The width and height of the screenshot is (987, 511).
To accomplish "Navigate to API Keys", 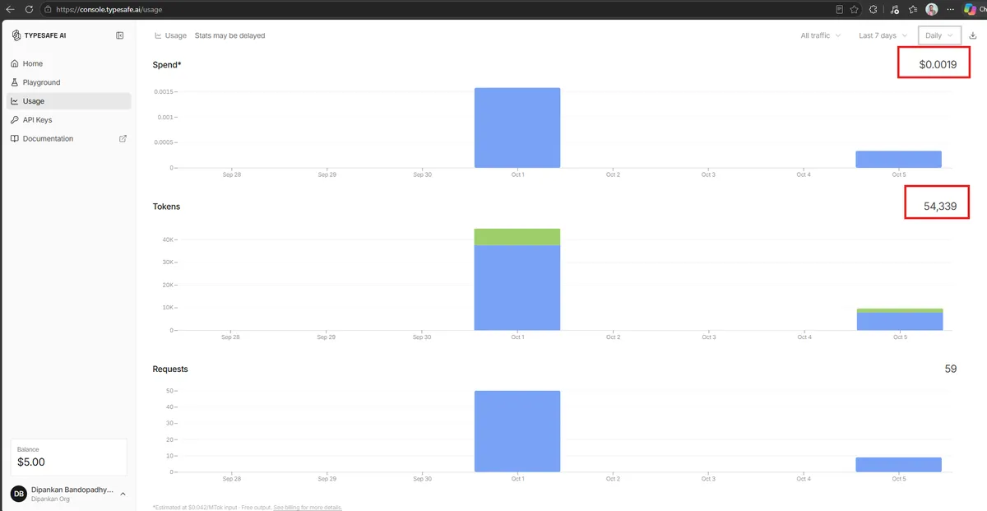I will pos(69,120).
